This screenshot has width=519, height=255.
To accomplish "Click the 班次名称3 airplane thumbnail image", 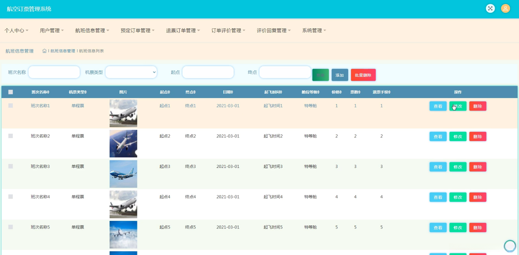I will [123, 174].
